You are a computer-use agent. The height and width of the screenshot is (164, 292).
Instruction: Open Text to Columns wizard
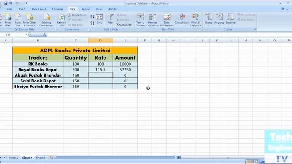pos(141,20)
